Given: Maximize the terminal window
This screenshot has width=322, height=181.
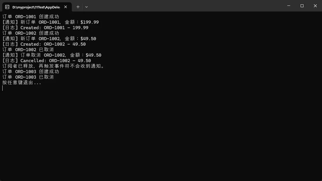Looking at the screenshot, I should point(302,6).
